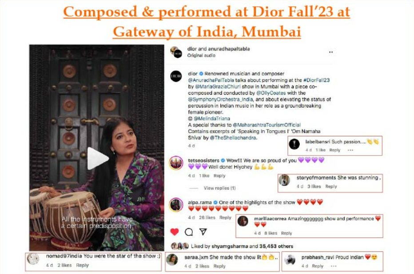Open the more options dots on labelbansri comment
This screenshot has width=414, height=274.
(x=350, y=150)
